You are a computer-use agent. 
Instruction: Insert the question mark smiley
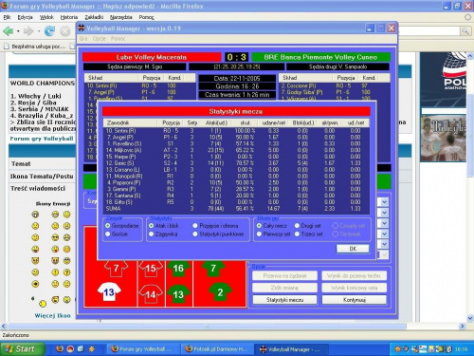point(66,272)
